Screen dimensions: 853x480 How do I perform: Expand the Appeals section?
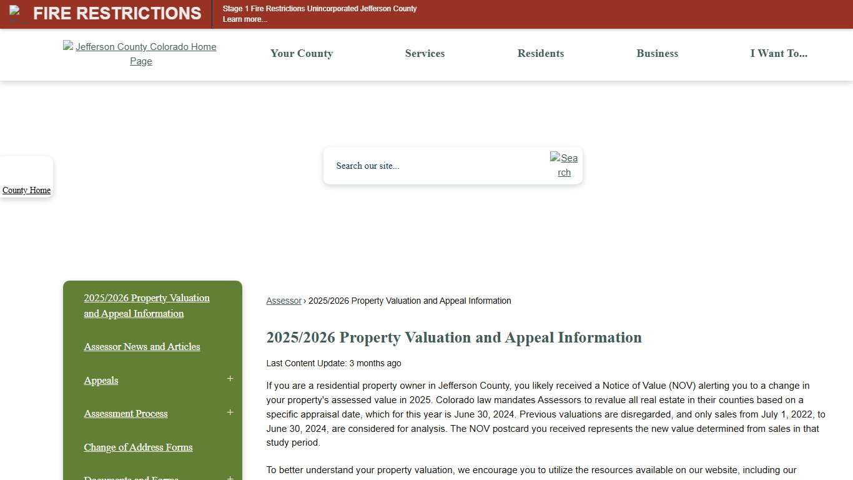pos(230,379)
